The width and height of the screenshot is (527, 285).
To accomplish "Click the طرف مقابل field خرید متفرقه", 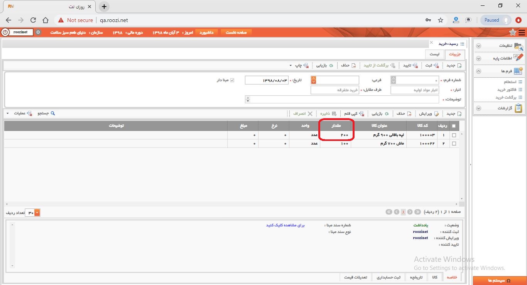I will (x=335, y=90).
